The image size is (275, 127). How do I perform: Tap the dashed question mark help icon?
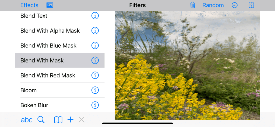(251, 5)
